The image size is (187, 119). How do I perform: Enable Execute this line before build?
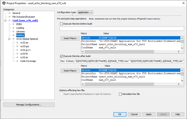tap(62, 24)
